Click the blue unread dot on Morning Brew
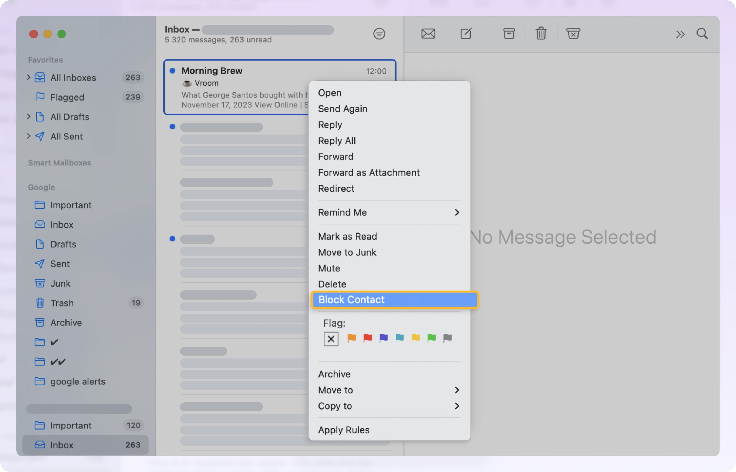 click(172, 71)
